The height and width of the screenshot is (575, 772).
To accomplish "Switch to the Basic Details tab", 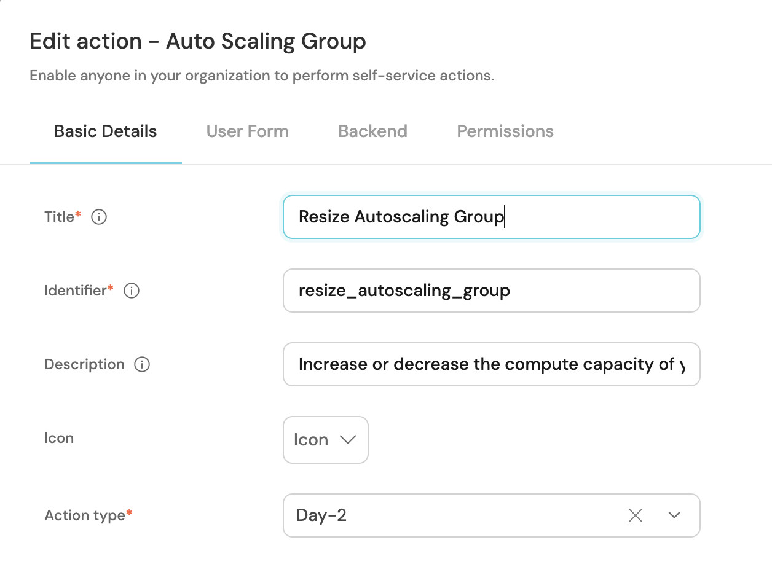I will [105, 131].
